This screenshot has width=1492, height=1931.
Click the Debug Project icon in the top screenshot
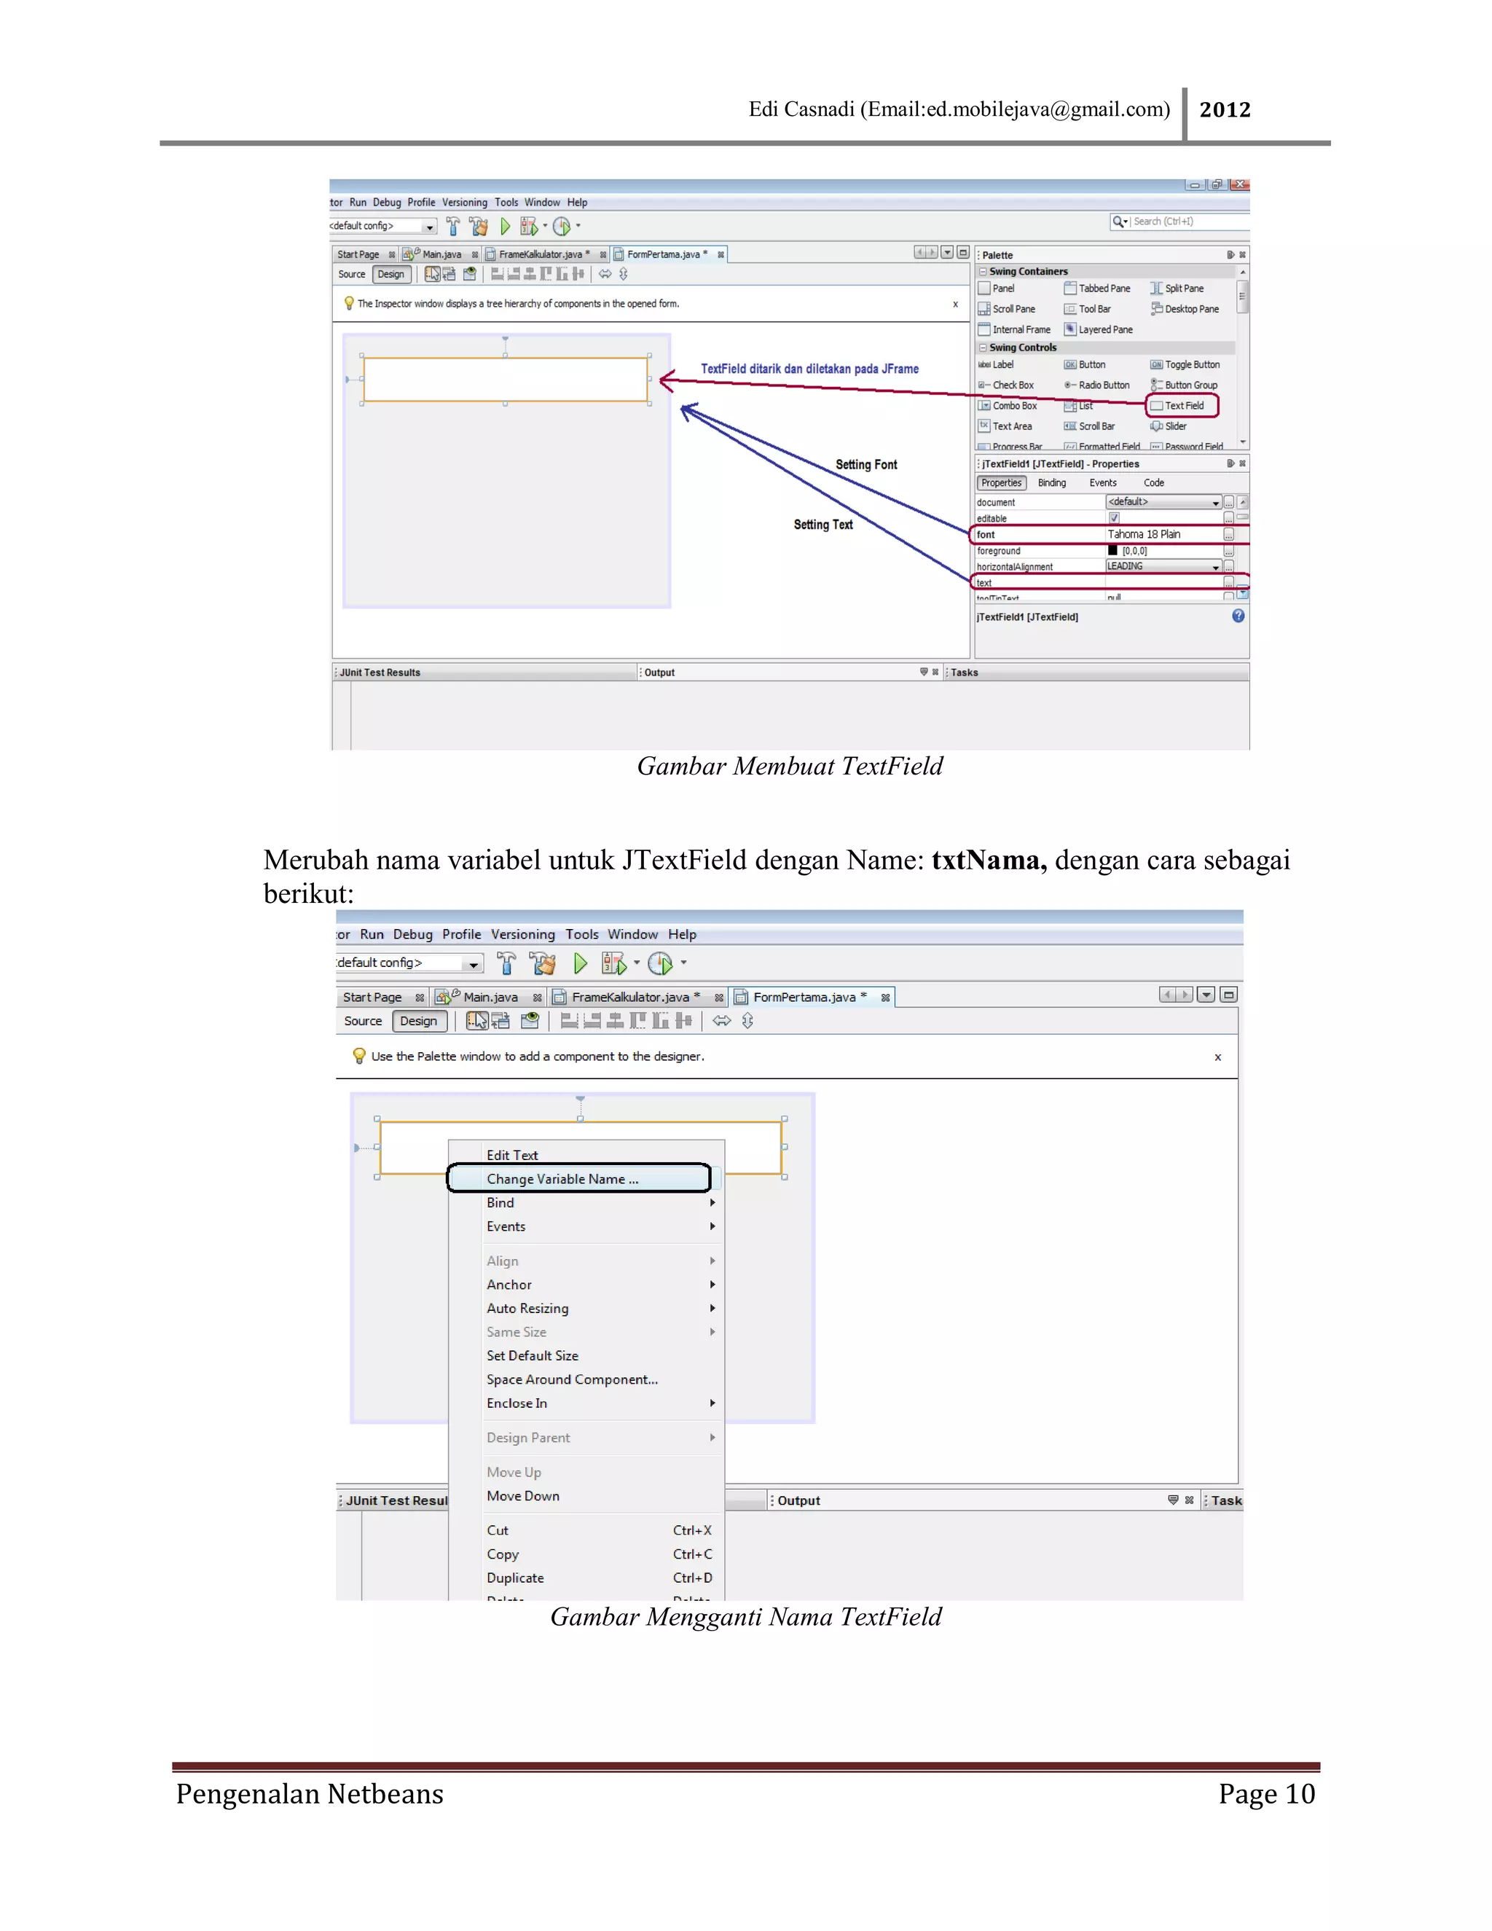coord(529,227)
